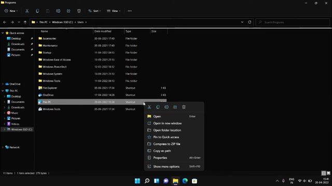332x186 pixels.
Task: Choose Open in new window
Action: tap(174, 123)
